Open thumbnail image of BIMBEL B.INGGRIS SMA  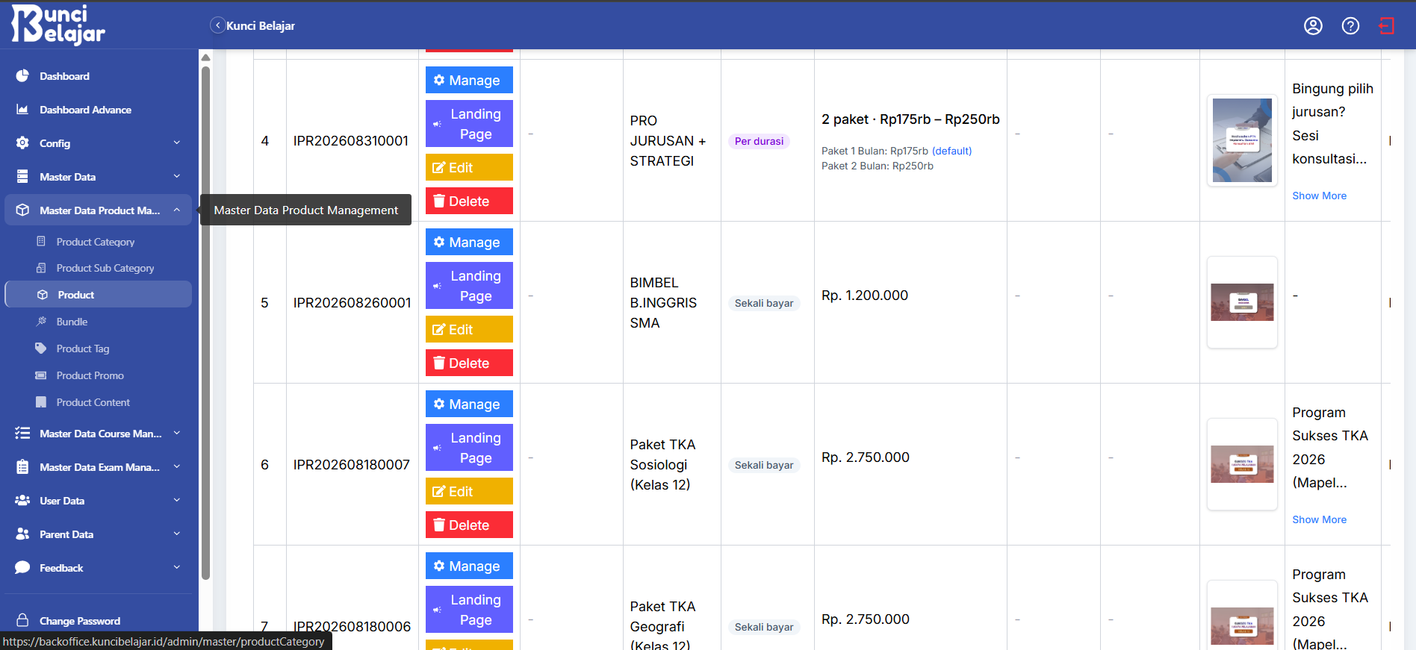[x=1242, y=302]
